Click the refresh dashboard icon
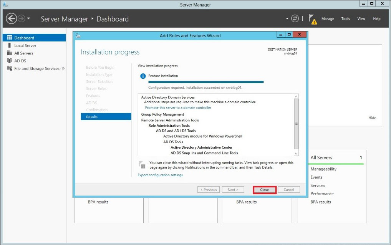Image resolution: width=391 pixels, height=245 pixels. coord(295,18)
